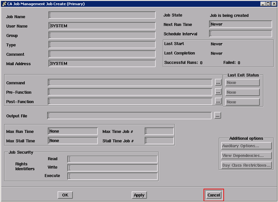Open the Pre-Function browse (...) selector
278x202 pixels.
[218, 92]
